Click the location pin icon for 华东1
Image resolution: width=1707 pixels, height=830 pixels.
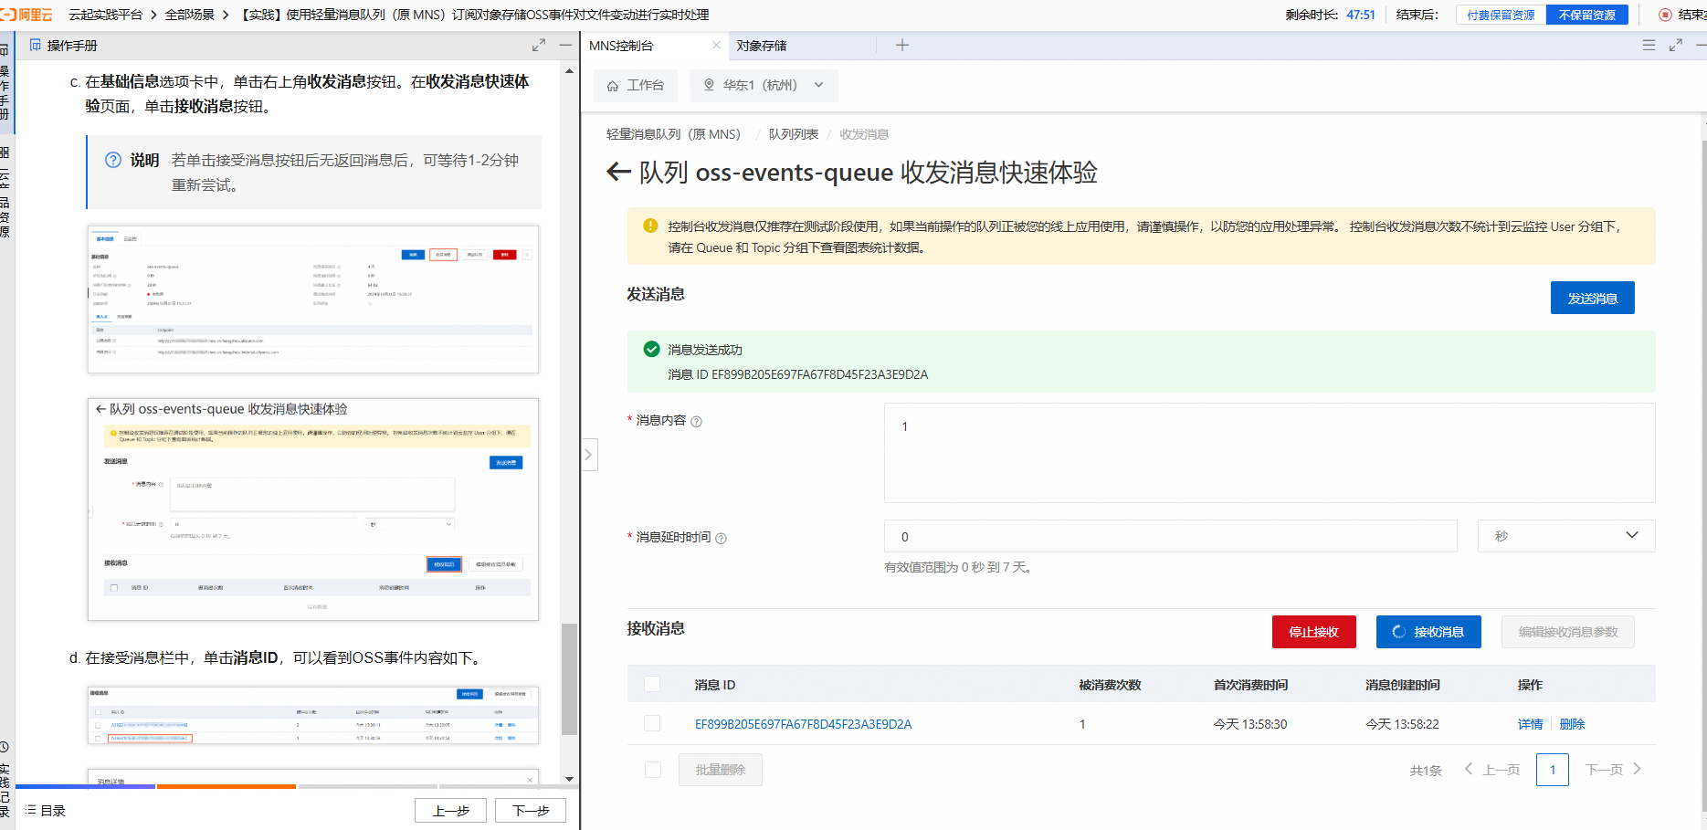point(709,85)
